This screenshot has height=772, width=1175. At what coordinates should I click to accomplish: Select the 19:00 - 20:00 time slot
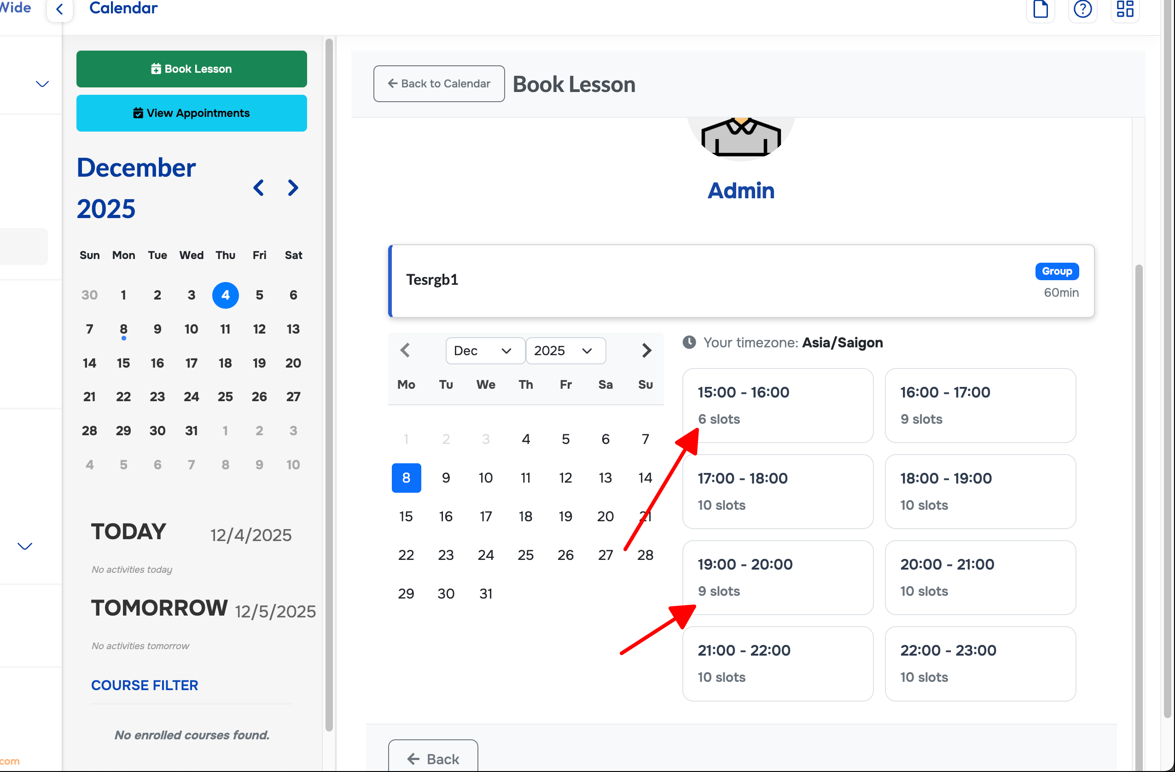(x=777, y=577)
